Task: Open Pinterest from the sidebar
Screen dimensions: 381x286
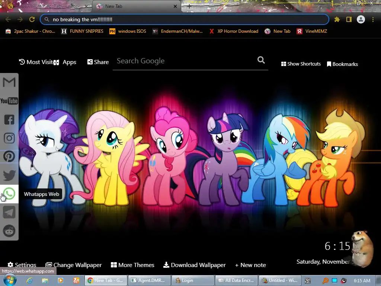Action: tap(9, 157)
